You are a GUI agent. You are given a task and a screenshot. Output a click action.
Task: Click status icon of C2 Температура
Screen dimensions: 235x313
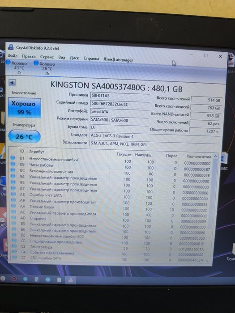tap(14, 246)
